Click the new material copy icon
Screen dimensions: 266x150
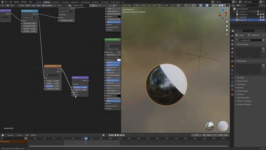click(94, 5)
